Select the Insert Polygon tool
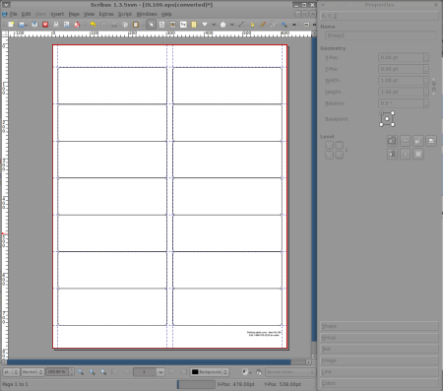 pos(222,25)
